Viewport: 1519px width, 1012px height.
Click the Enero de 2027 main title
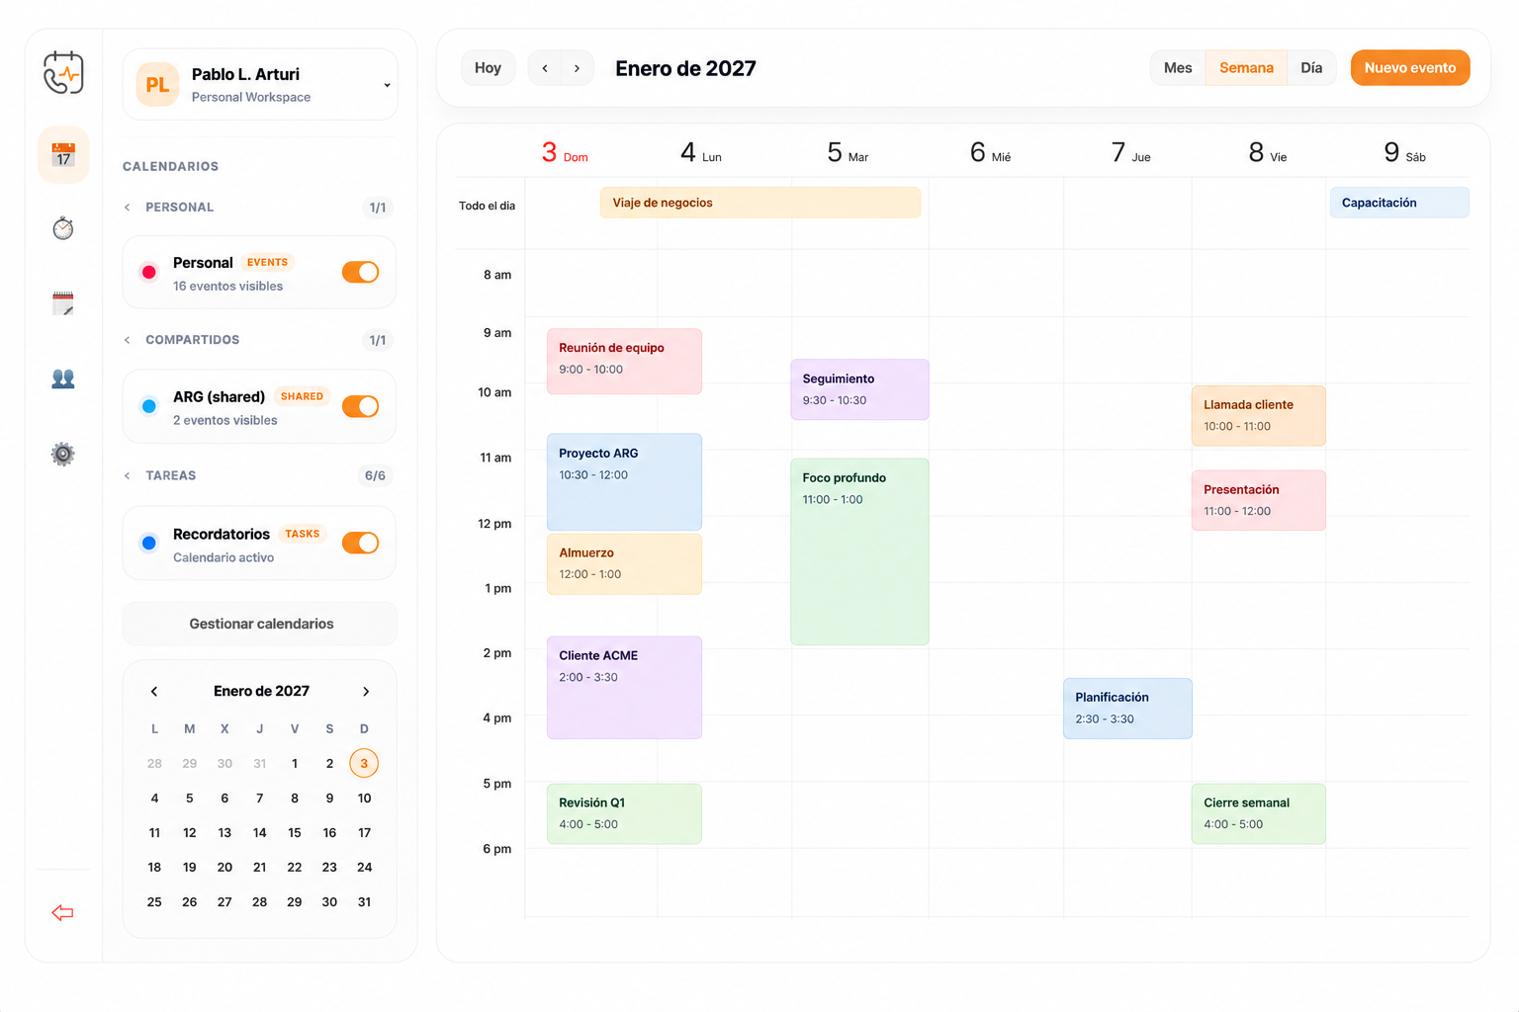685,68
